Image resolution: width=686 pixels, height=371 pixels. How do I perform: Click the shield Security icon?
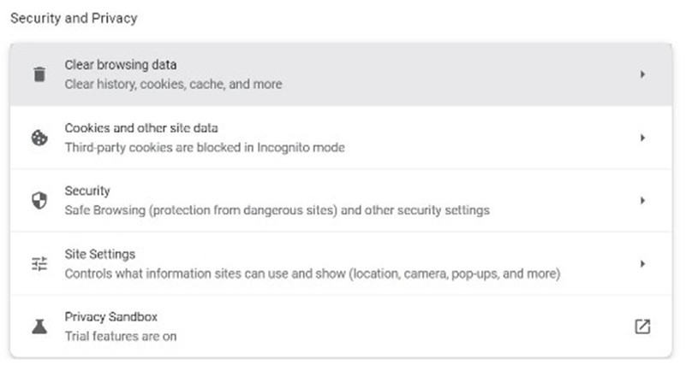click(x=39, y=201)
